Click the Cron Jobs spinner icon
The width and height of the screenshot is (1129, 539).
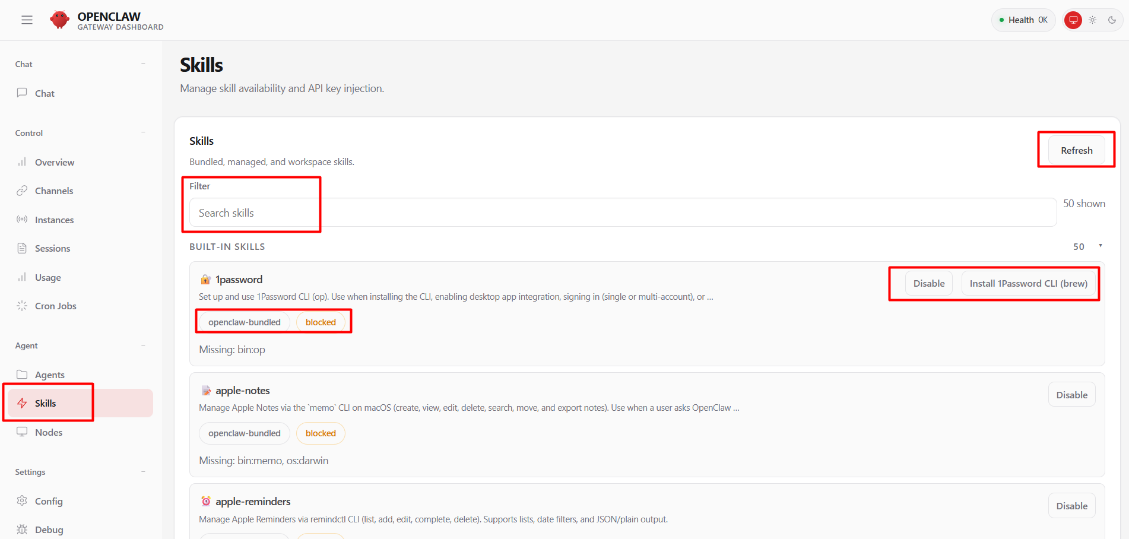pos(22,306)
